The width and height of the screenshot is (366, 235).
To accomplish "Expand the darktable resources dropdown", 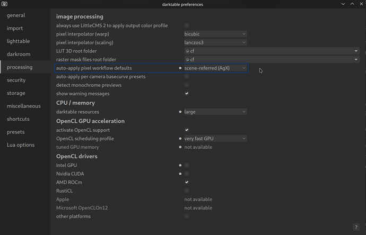I will pyautogui.click(x=215, y=112).
